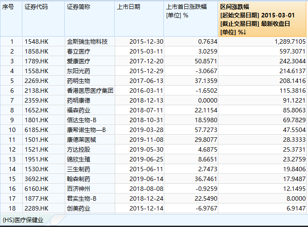Select the value 69.7829

point(294,120)
